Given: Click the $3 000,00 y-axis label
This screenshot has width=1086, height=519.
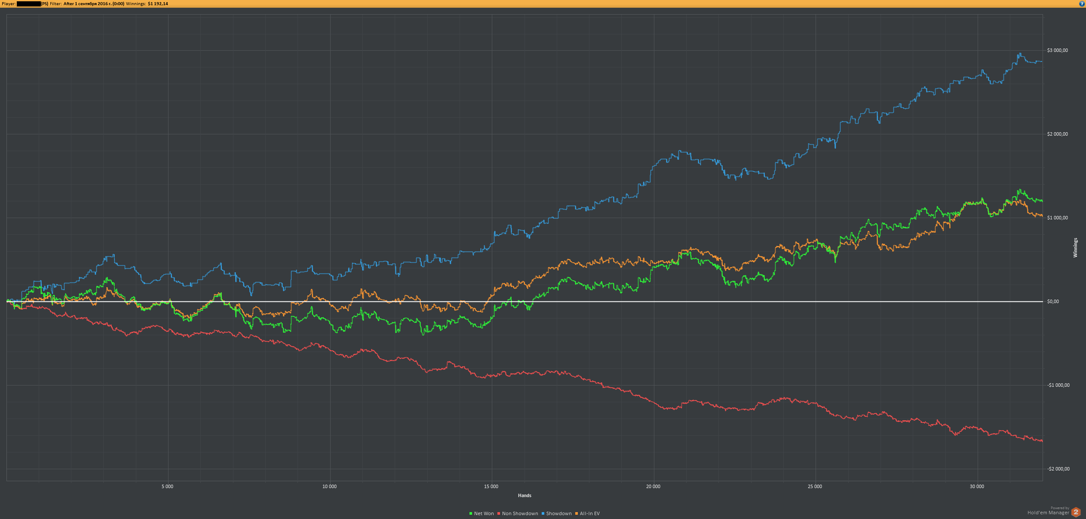Looking at the screenshot, I should pos(1057,50).
